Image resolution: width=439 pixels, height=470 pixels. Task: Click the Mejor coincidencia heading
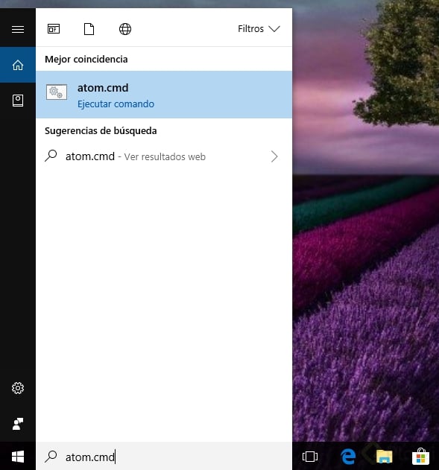point(86,60)
